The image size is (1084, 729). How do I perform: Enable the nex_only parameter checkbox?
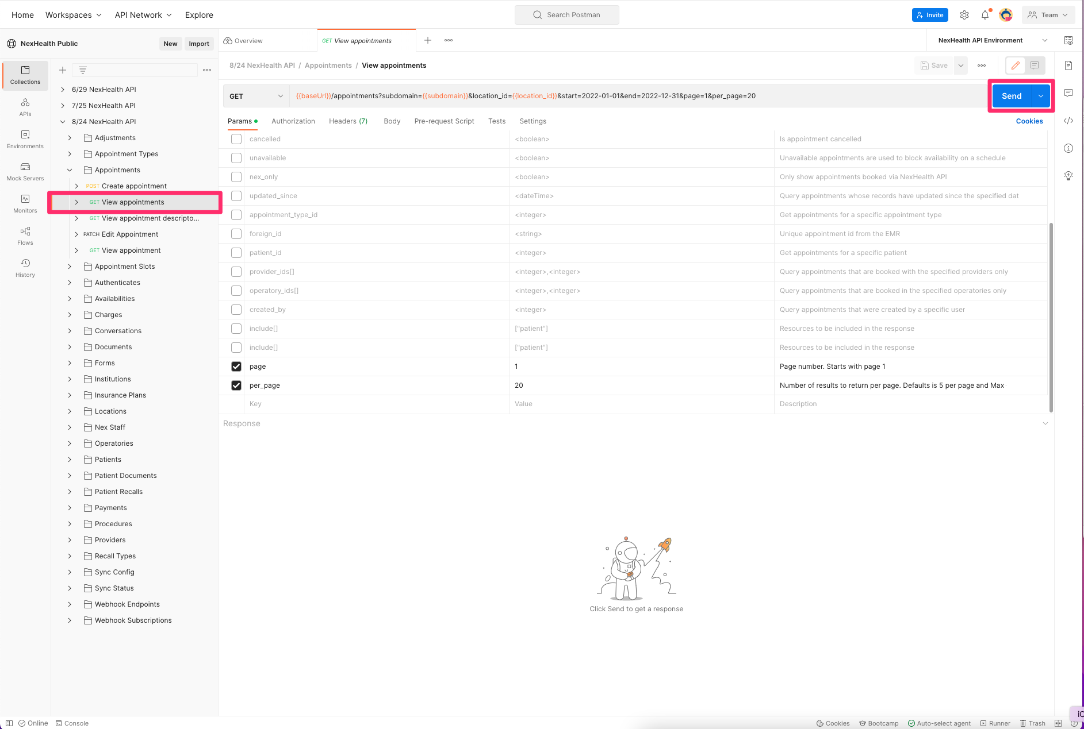(x=236, y=177)
